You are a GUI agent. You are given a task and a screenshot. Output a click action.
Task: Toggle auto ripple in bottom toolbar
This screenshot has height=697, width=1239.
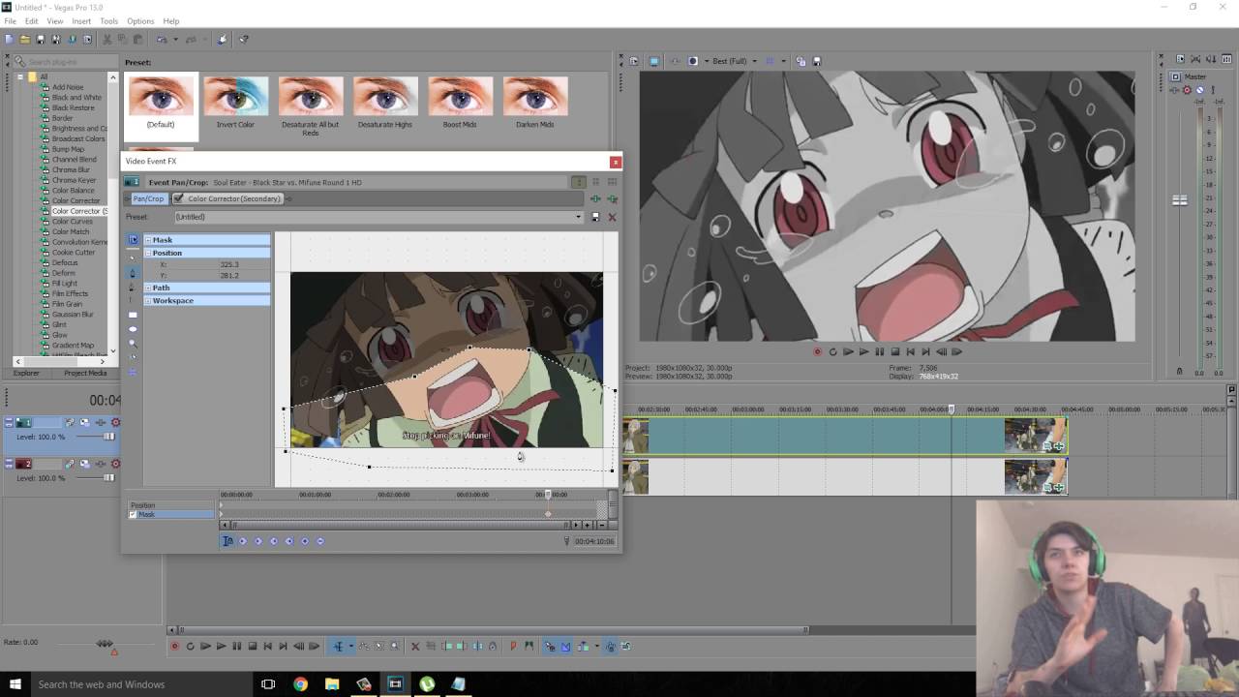click(x=584, y=647)
